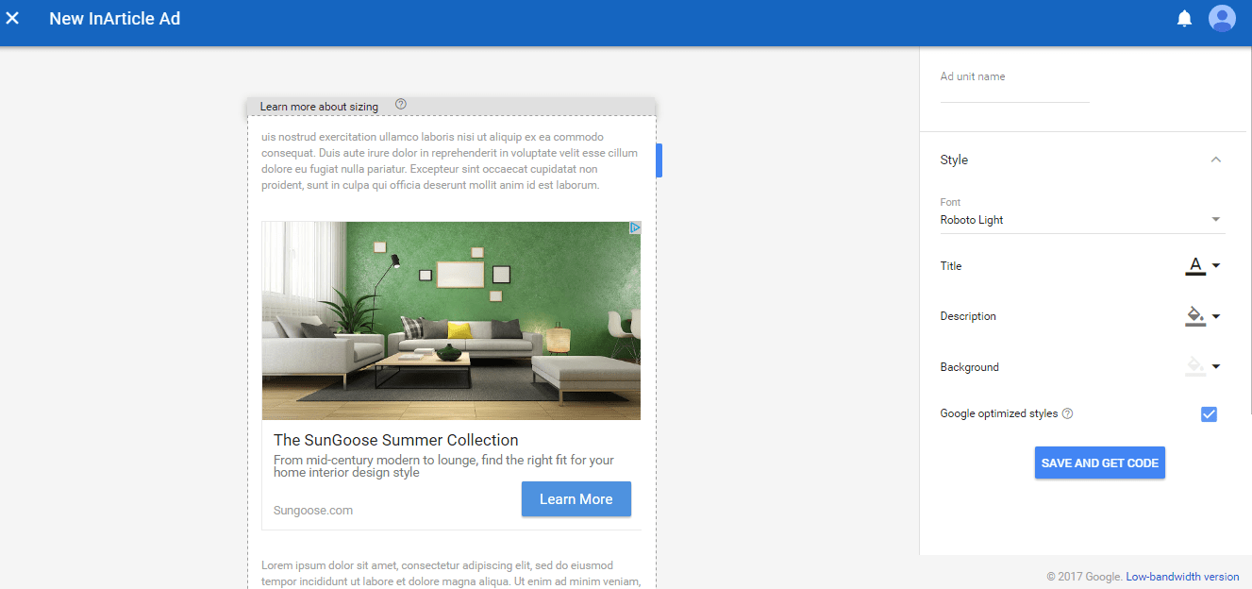
Task: Open the Title text color picker icon
Action: click(x=1195, y=266)
